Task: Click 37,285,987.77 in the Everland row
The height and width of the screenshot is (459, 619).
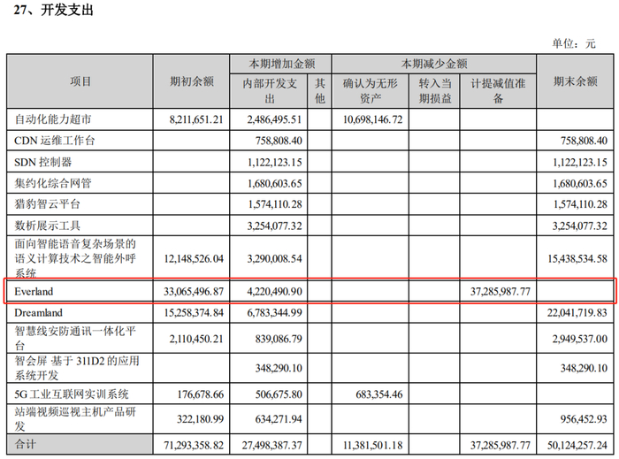Action: tap(501, 292)
